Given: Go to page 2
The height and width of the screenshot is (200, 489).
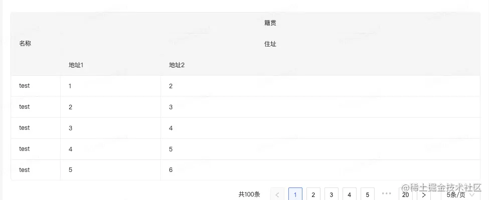Looking at the screenshot, I should tap(313, 194).
